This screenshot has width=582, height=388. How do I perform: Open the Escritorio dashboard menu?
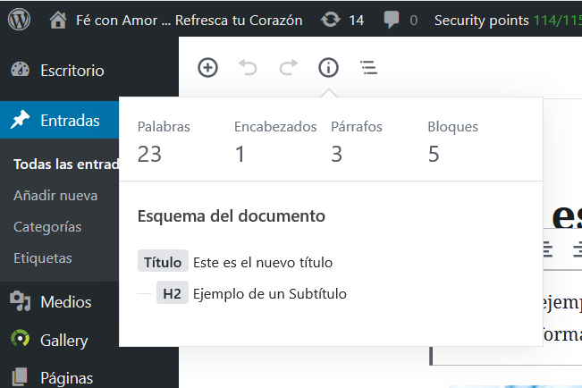tap(72, 70)
